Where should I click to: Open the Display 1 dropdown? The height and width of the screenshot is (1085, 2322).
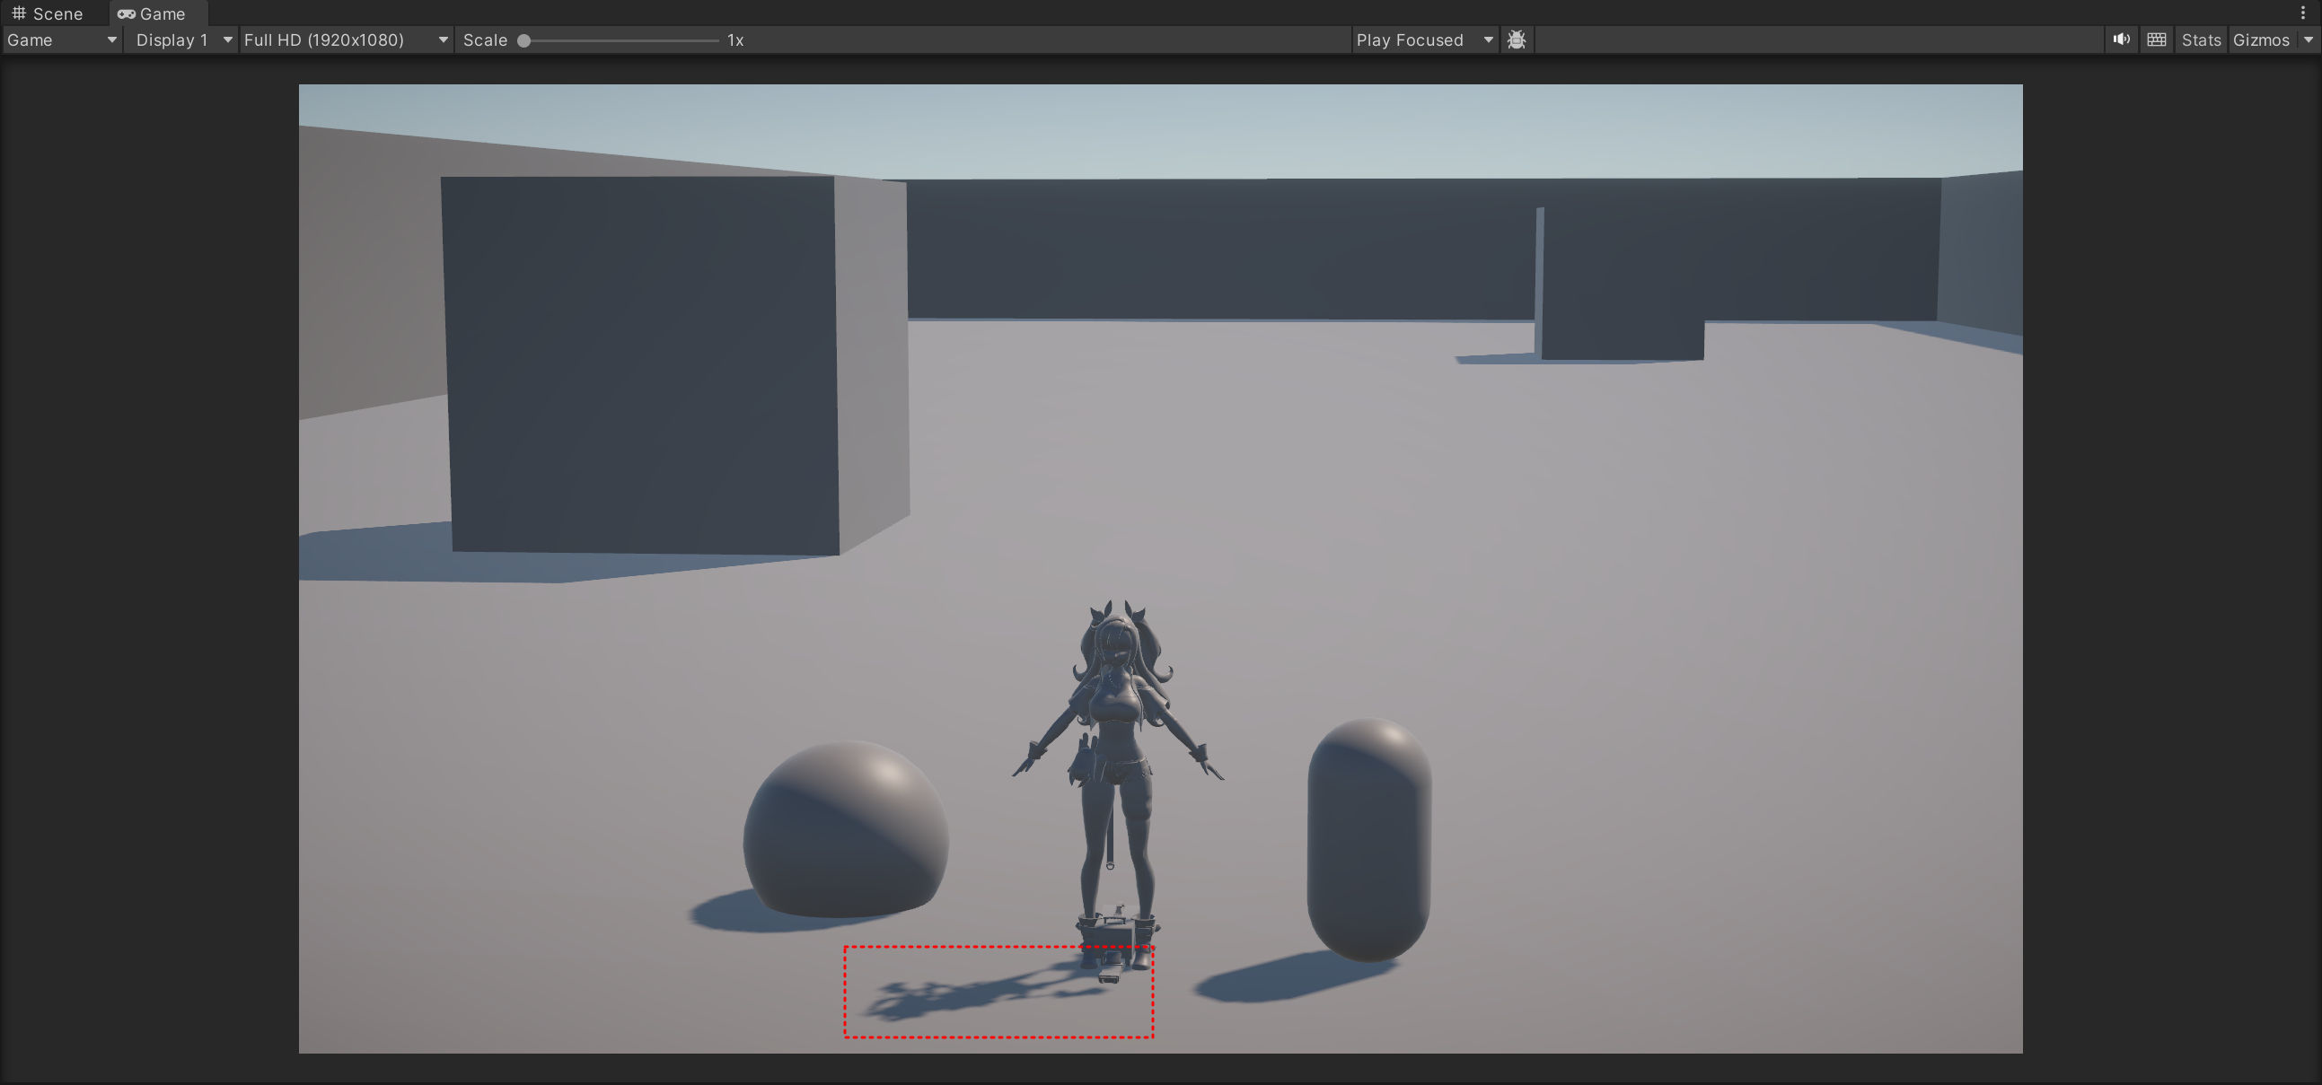click(182, 39)
